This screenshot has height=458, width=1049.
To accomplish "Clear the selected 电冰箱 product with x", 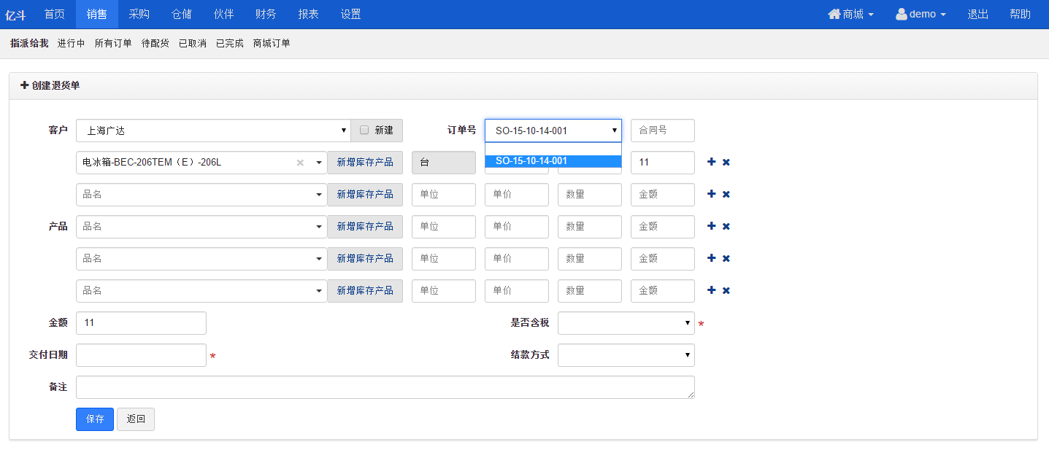I will click(300, 163).
